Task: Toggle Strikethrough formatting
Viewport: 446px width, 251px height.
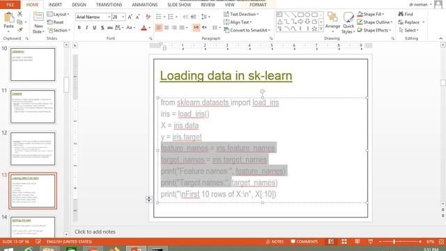Action: coord(110,28)
